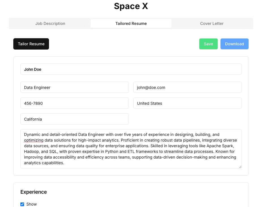This screenshot has height=207, width=263.
Task: Click the misspelled word optimizing in summary
Action: (34, 140)
